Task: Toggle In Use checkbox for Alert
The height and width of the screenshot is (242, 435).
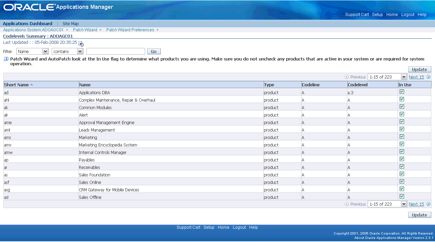Action: 402,114
